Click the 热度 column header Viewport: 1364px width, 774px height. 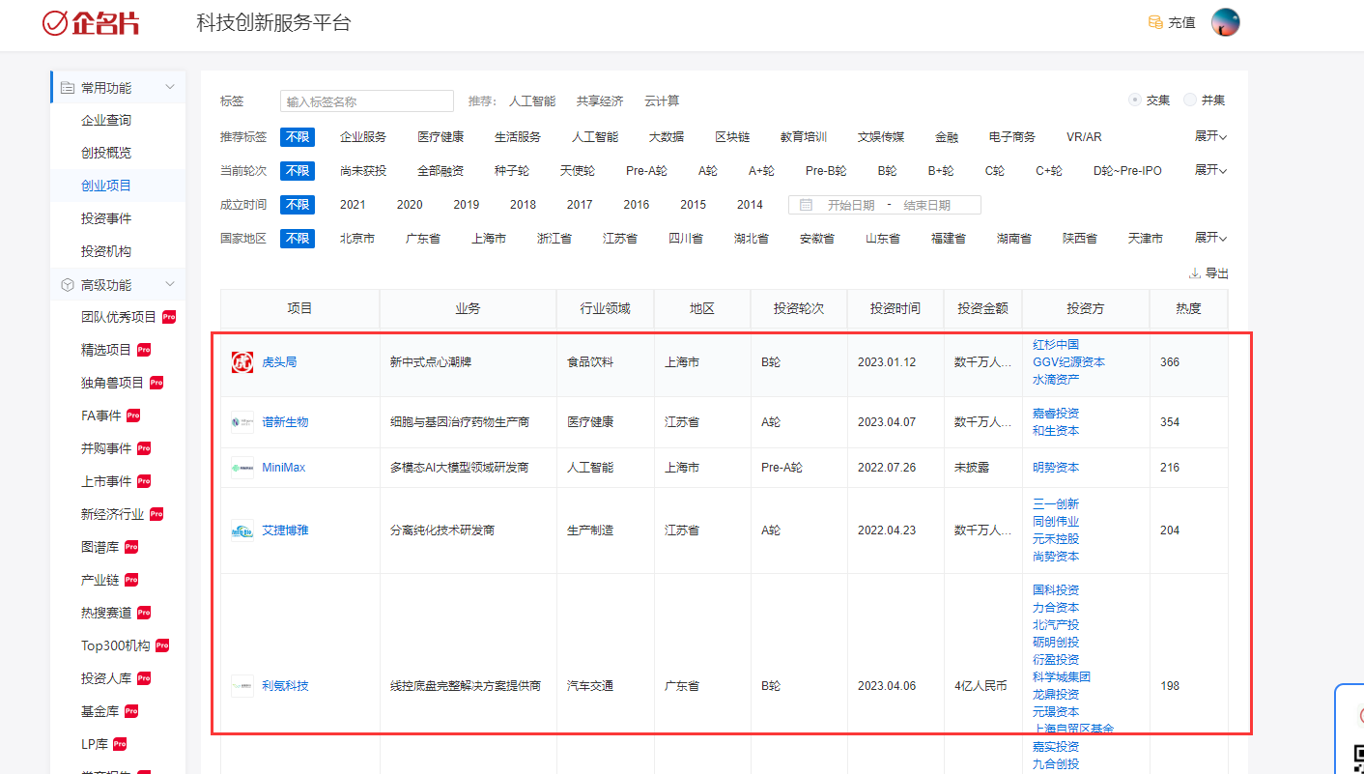click(1188, 309)
